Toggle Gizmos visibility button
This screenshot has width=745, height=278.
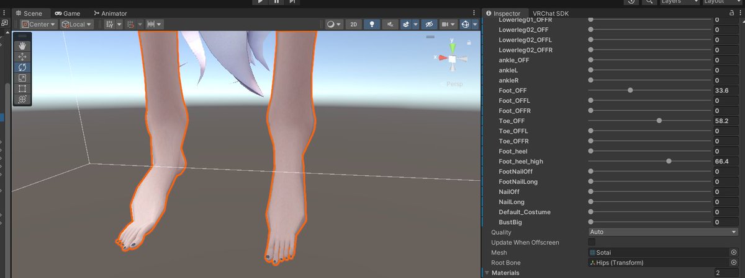click(465, 24)
